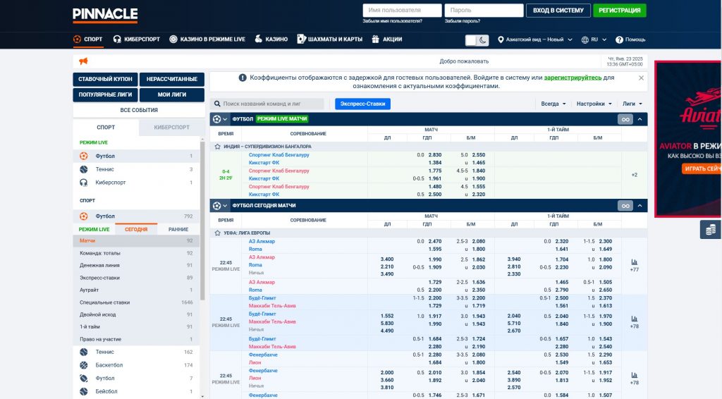Select Двойной исход in sidebar
The image size is (722, 399).
coord(136,314)
